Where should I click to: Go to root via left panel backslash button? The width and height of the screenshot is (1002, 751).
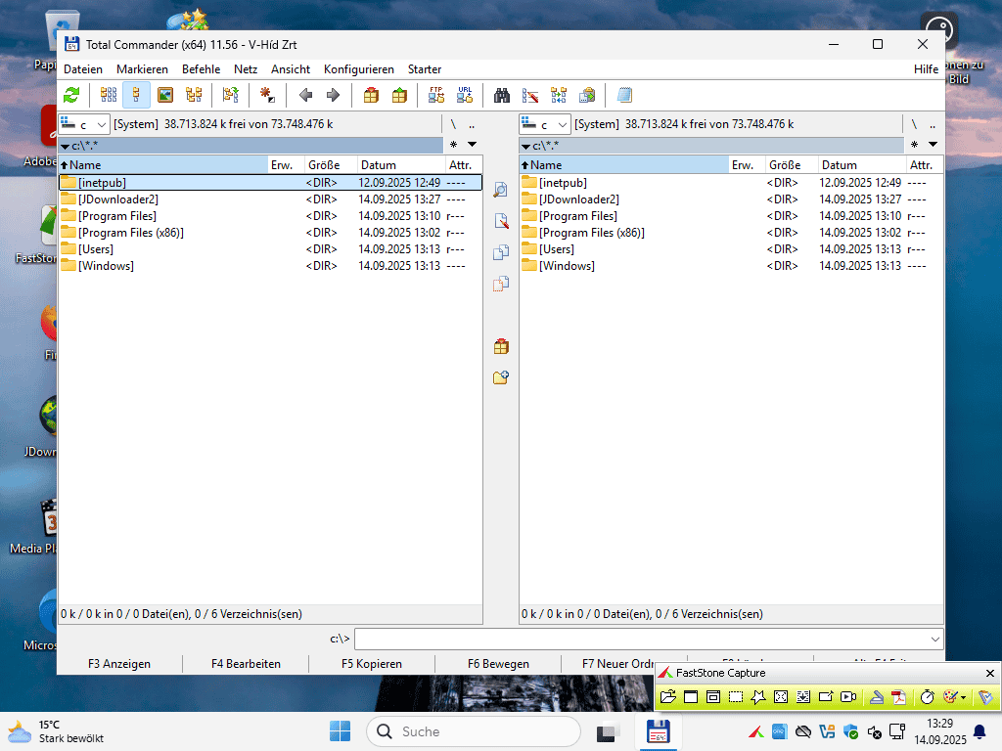453,124
